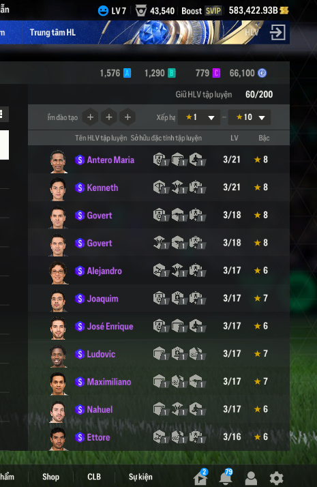317x487 pixels.
Task: Open notifications bell with 79 badge
Action: 226,477
